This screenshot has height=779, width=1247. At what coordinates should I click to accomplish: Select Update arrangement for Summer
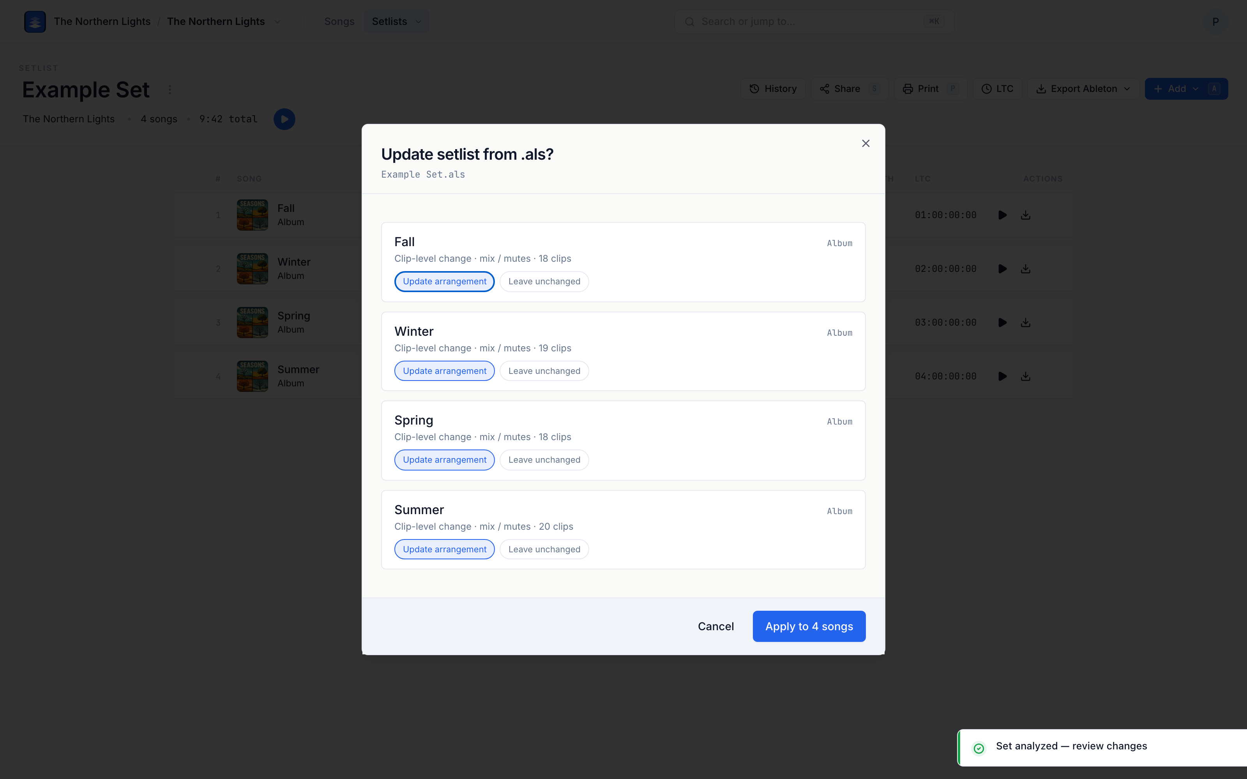pyautogui.click(x=444, y=549)
